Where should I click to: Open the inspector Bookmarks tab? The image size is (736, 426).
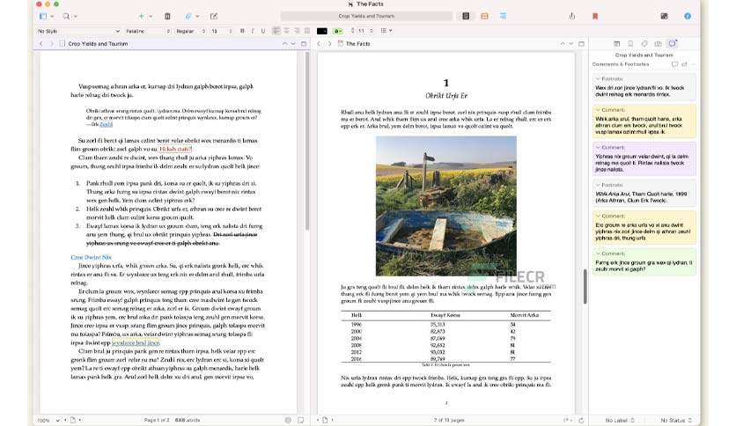(630, 44)
